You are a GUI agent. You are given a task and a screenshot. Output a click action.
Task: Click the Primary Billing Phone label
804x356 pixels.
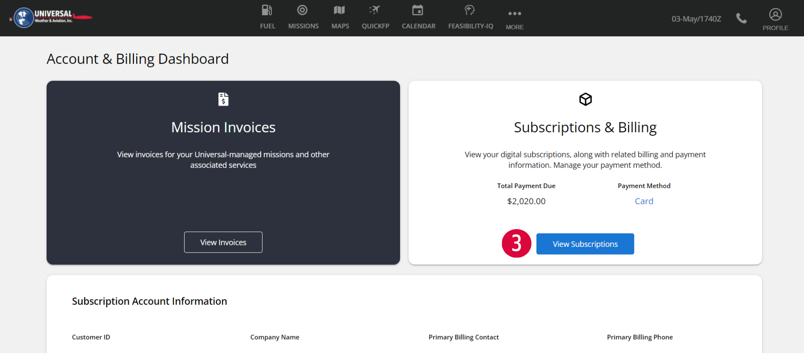point(640,337)
